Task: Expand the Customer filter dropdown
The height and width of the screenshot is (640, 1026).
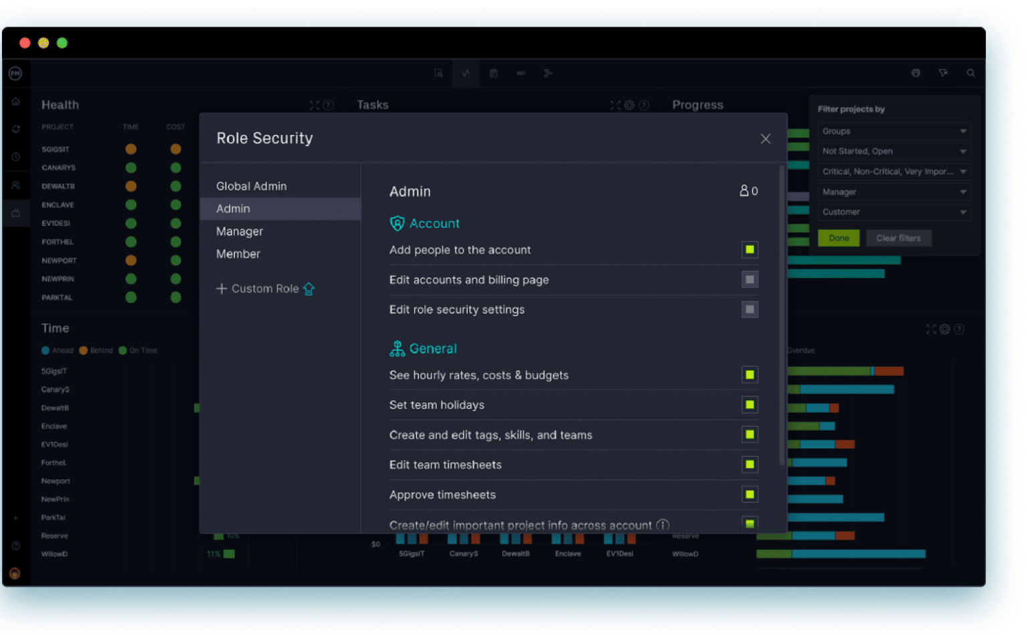Action: click(894, 212)
